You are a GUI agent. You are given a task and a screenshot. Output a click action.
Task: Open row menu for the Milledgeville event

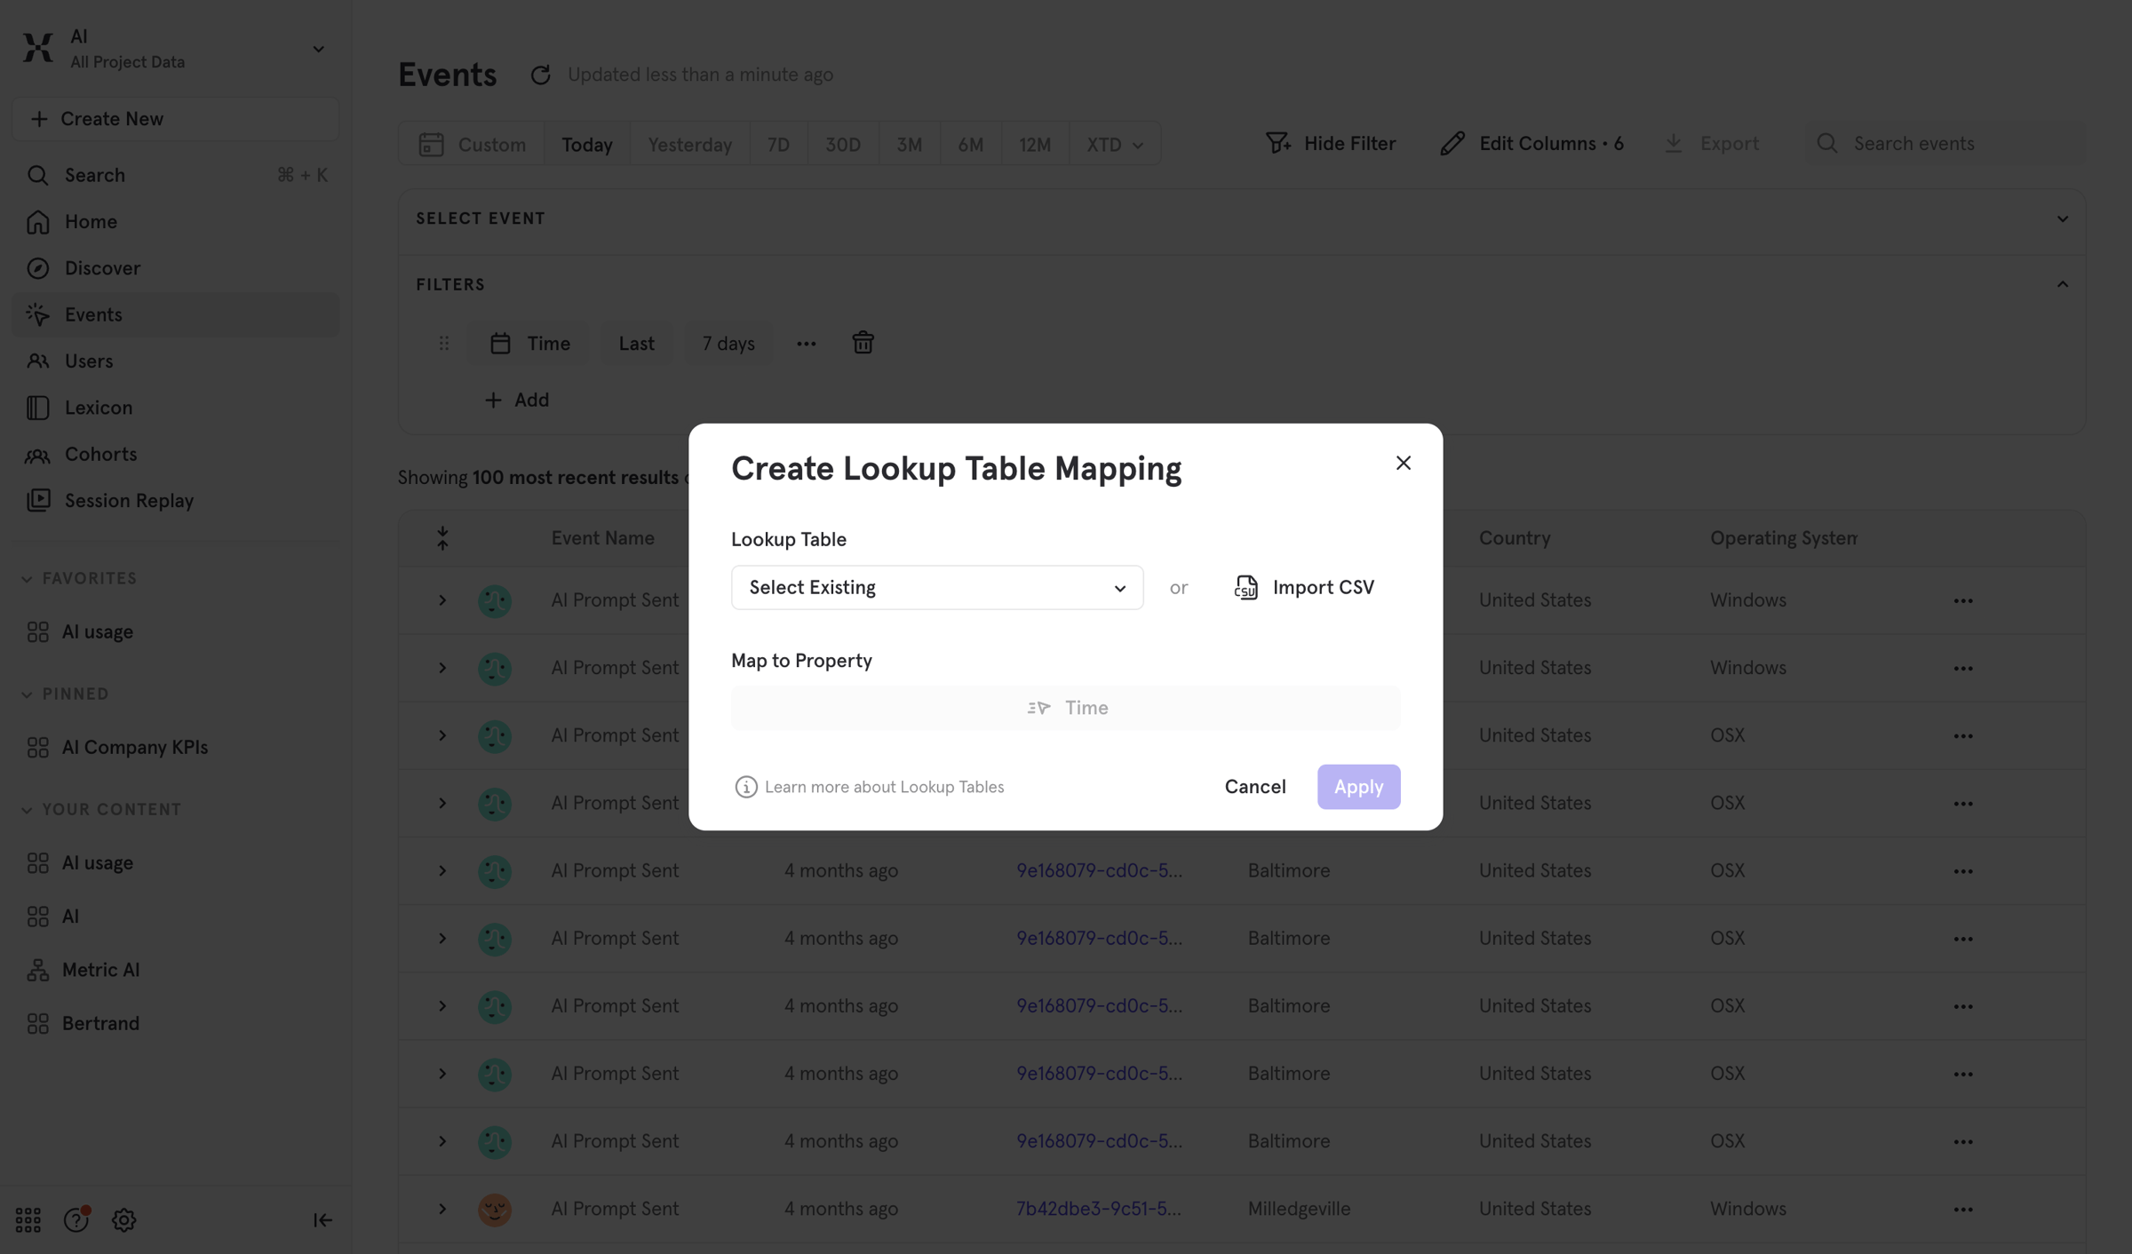click(x=1963, y=1210)
